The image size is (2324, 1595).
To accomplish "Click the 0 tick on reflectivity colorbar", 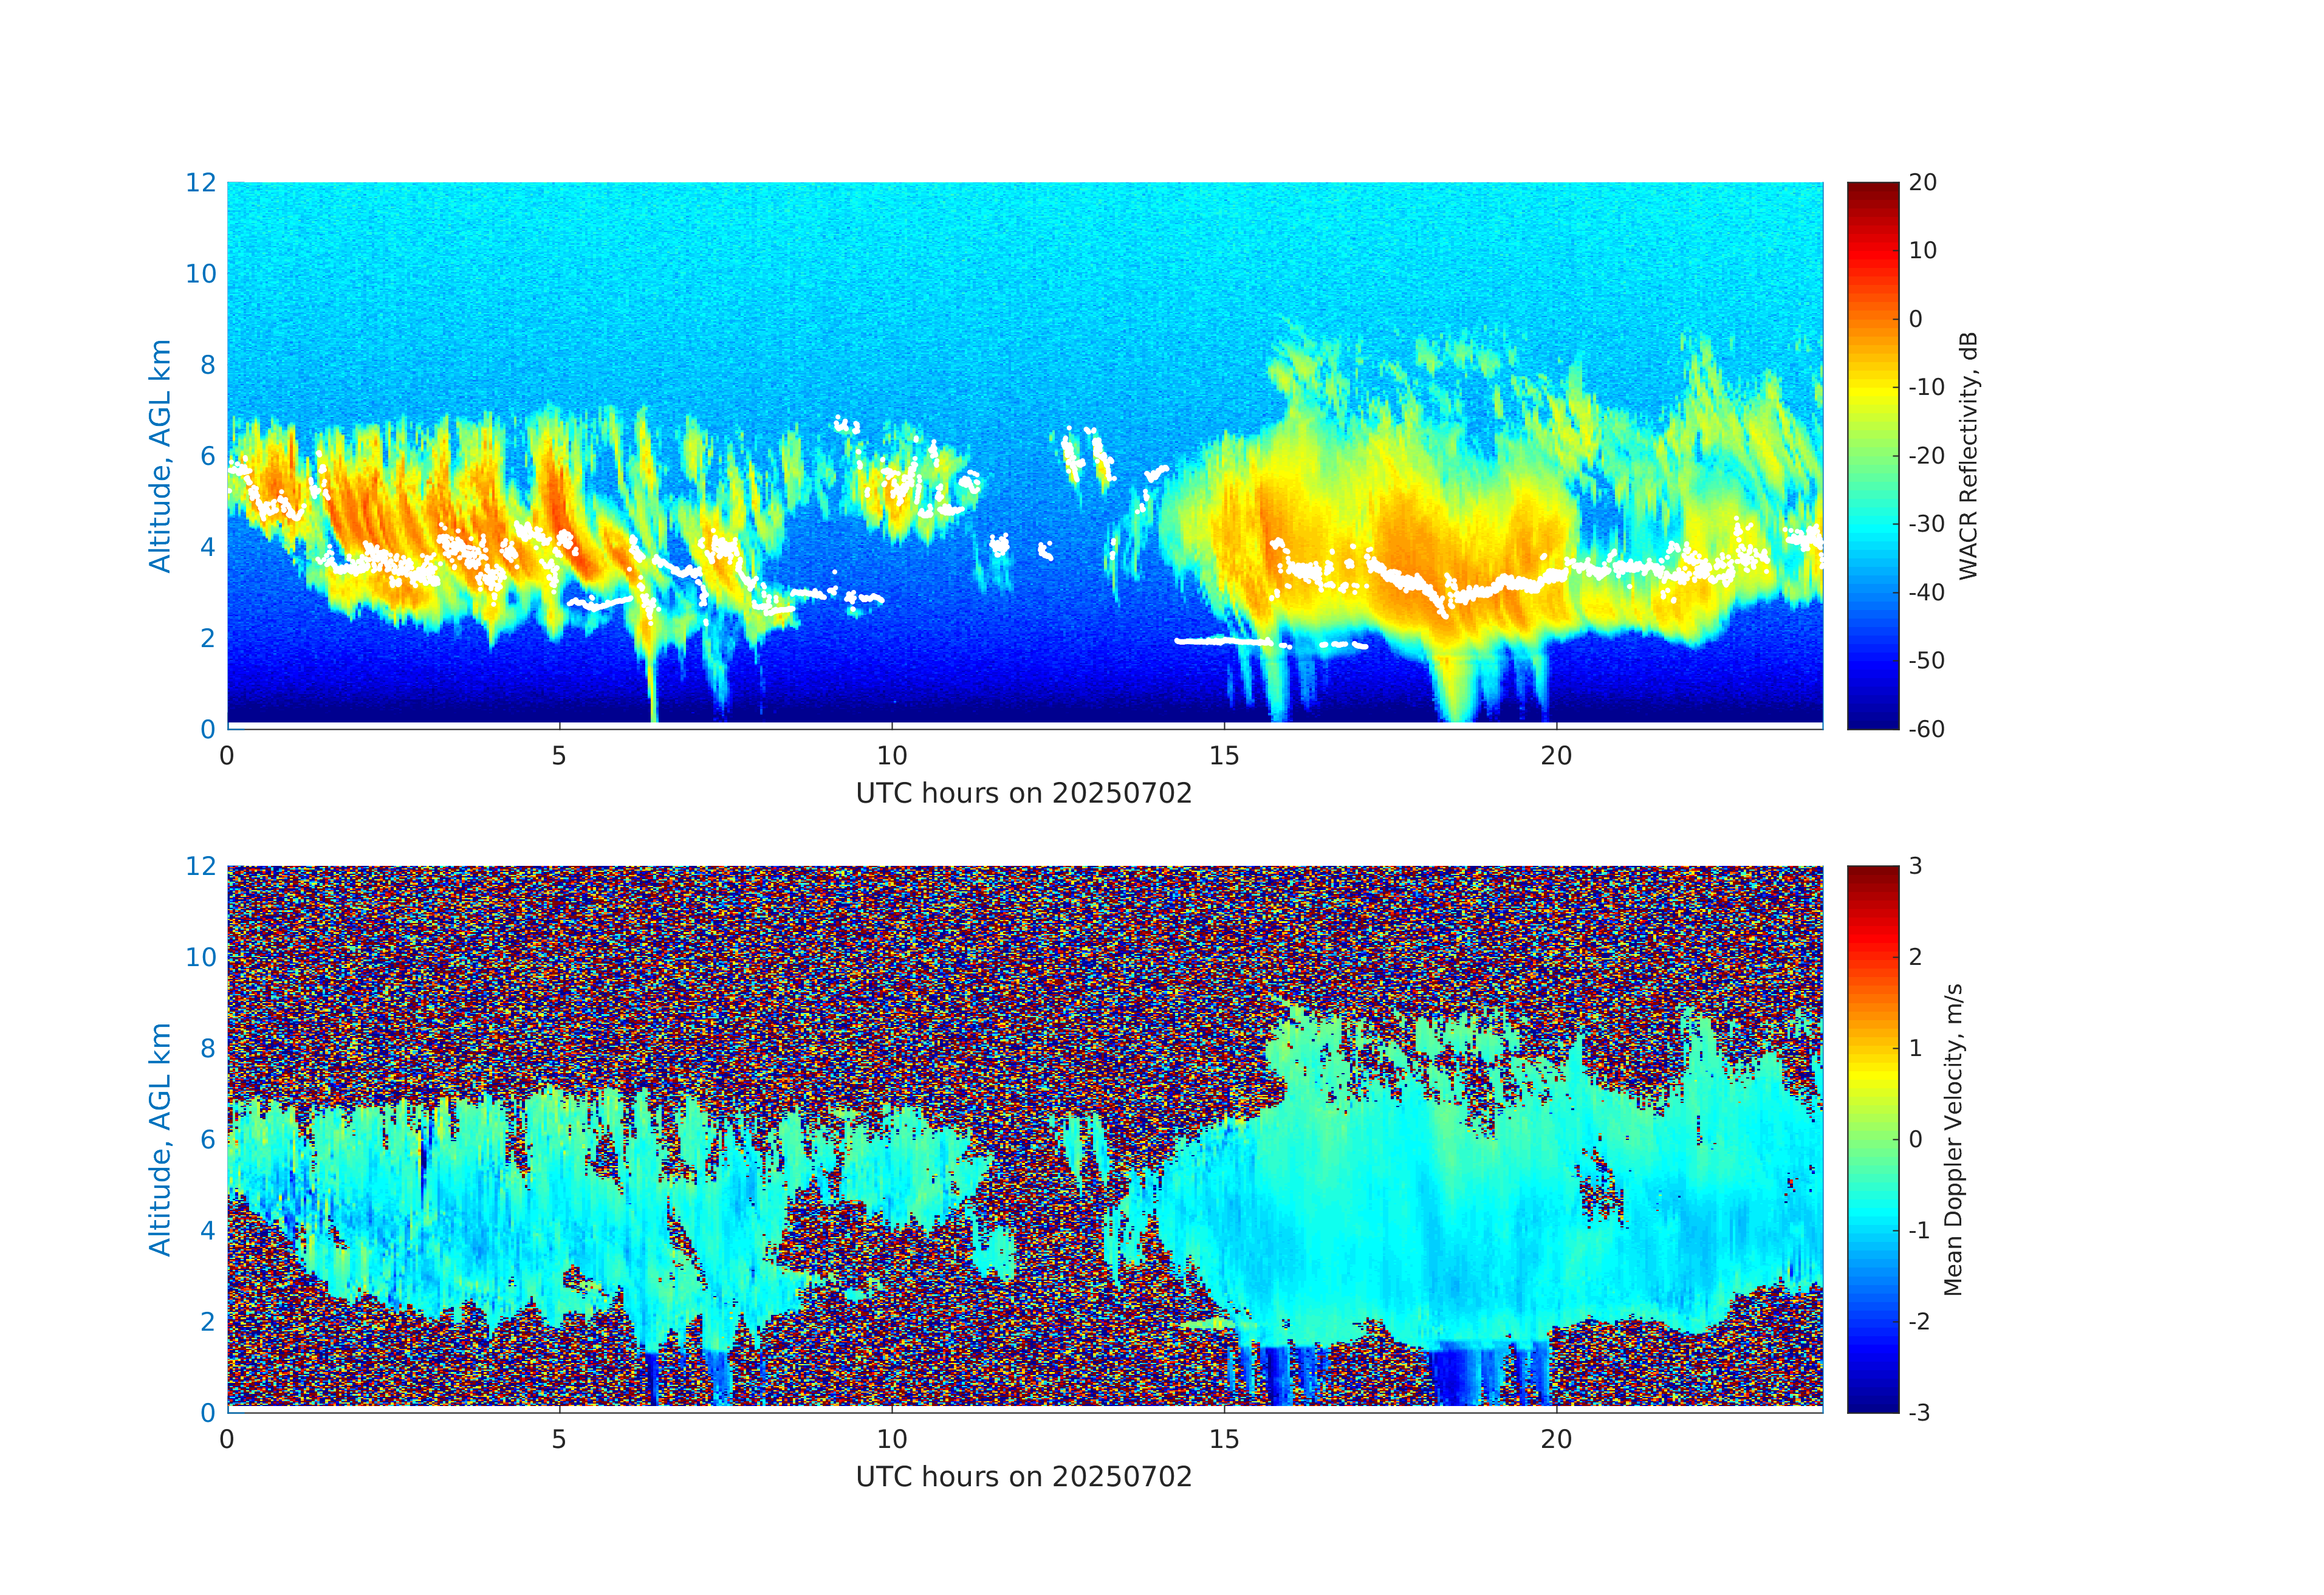I will click(x=1915, y=319).
